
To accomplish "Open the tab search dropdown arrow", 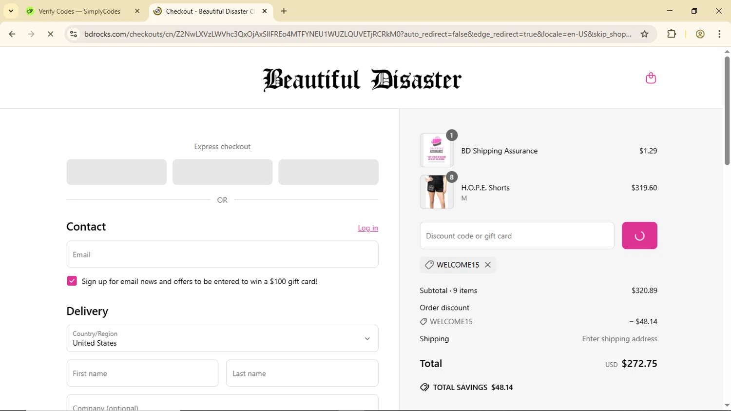I will click(11, 11).
